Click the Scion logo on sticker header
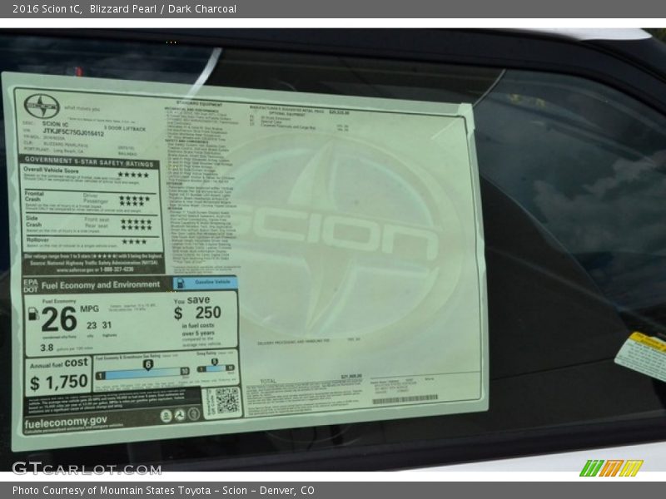666x499 pixels. click(x=41, y=106)
